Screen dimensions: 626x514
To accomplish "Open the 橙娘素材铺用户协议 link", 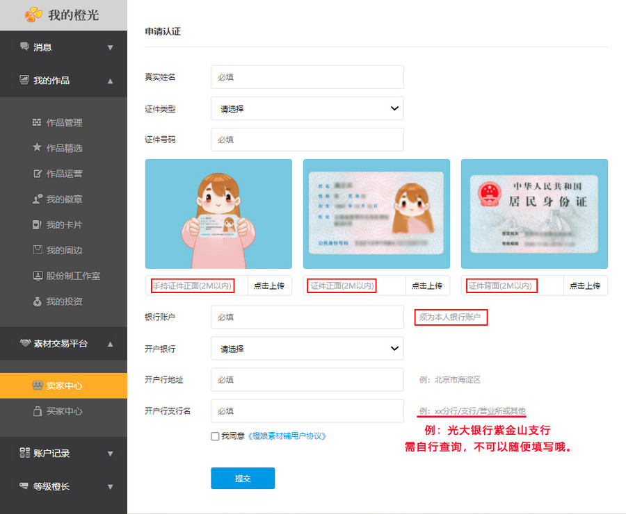I will click(287, 436).
